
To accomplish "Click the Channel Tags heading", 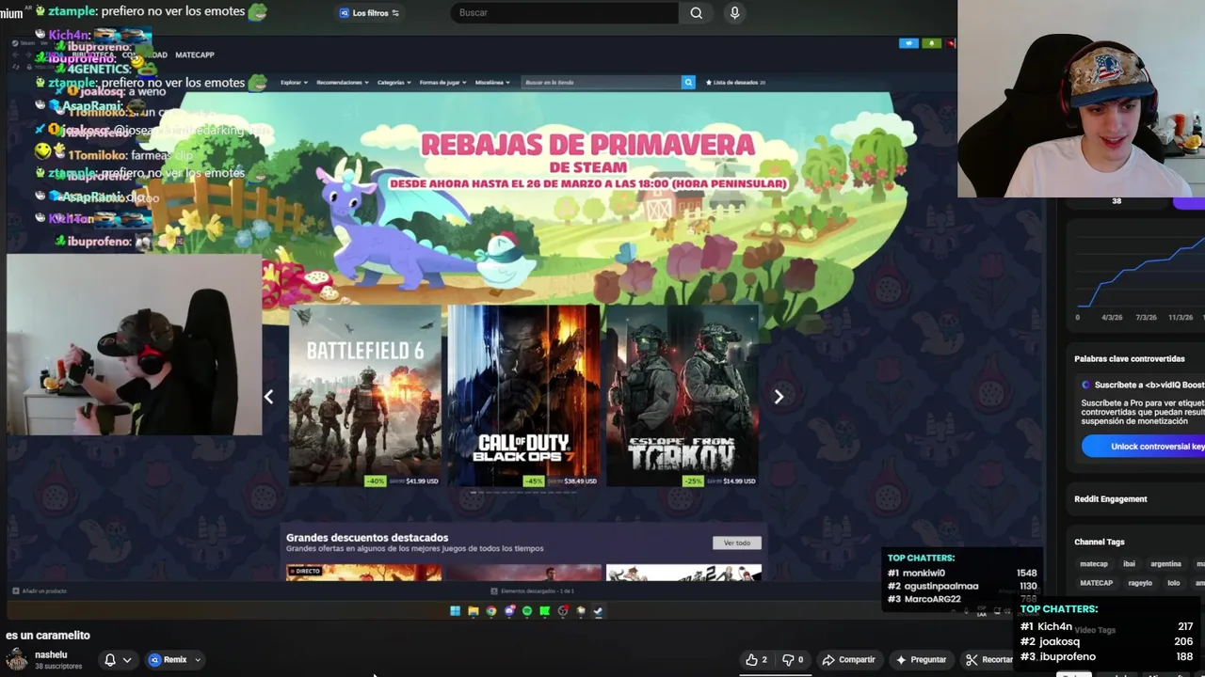I will [1099, 543].
